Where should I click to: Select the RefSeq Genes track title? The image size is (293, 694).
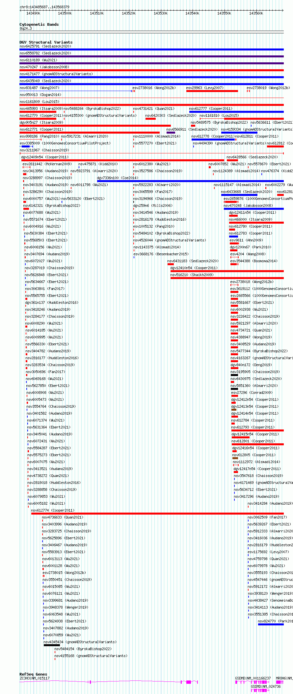point(33,674)
